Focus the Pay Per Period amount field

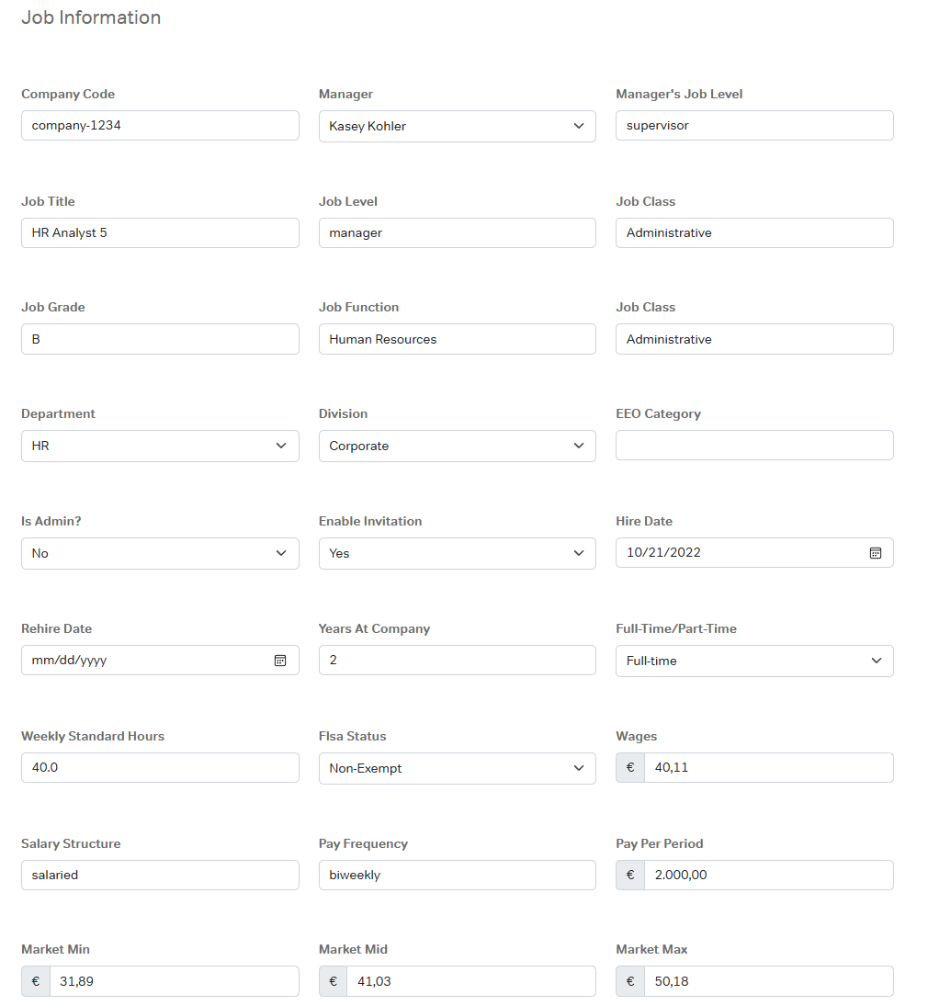tap(767, 876)
